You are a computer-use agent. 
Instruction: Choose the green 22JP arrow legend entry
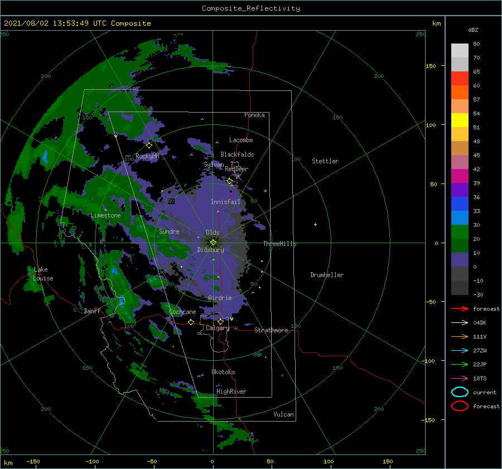tap(460, 364)
